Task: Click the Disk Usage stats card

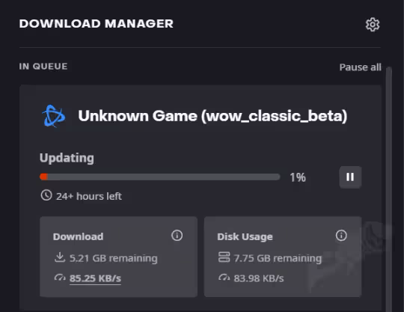Action: [x=283, y=257]
